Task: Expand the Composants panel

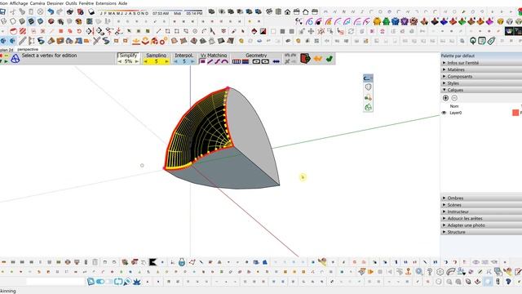Action: 481,76
